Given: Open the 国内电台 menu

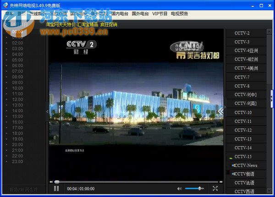Looking at the screenshot, I should (x=120, y=13).
